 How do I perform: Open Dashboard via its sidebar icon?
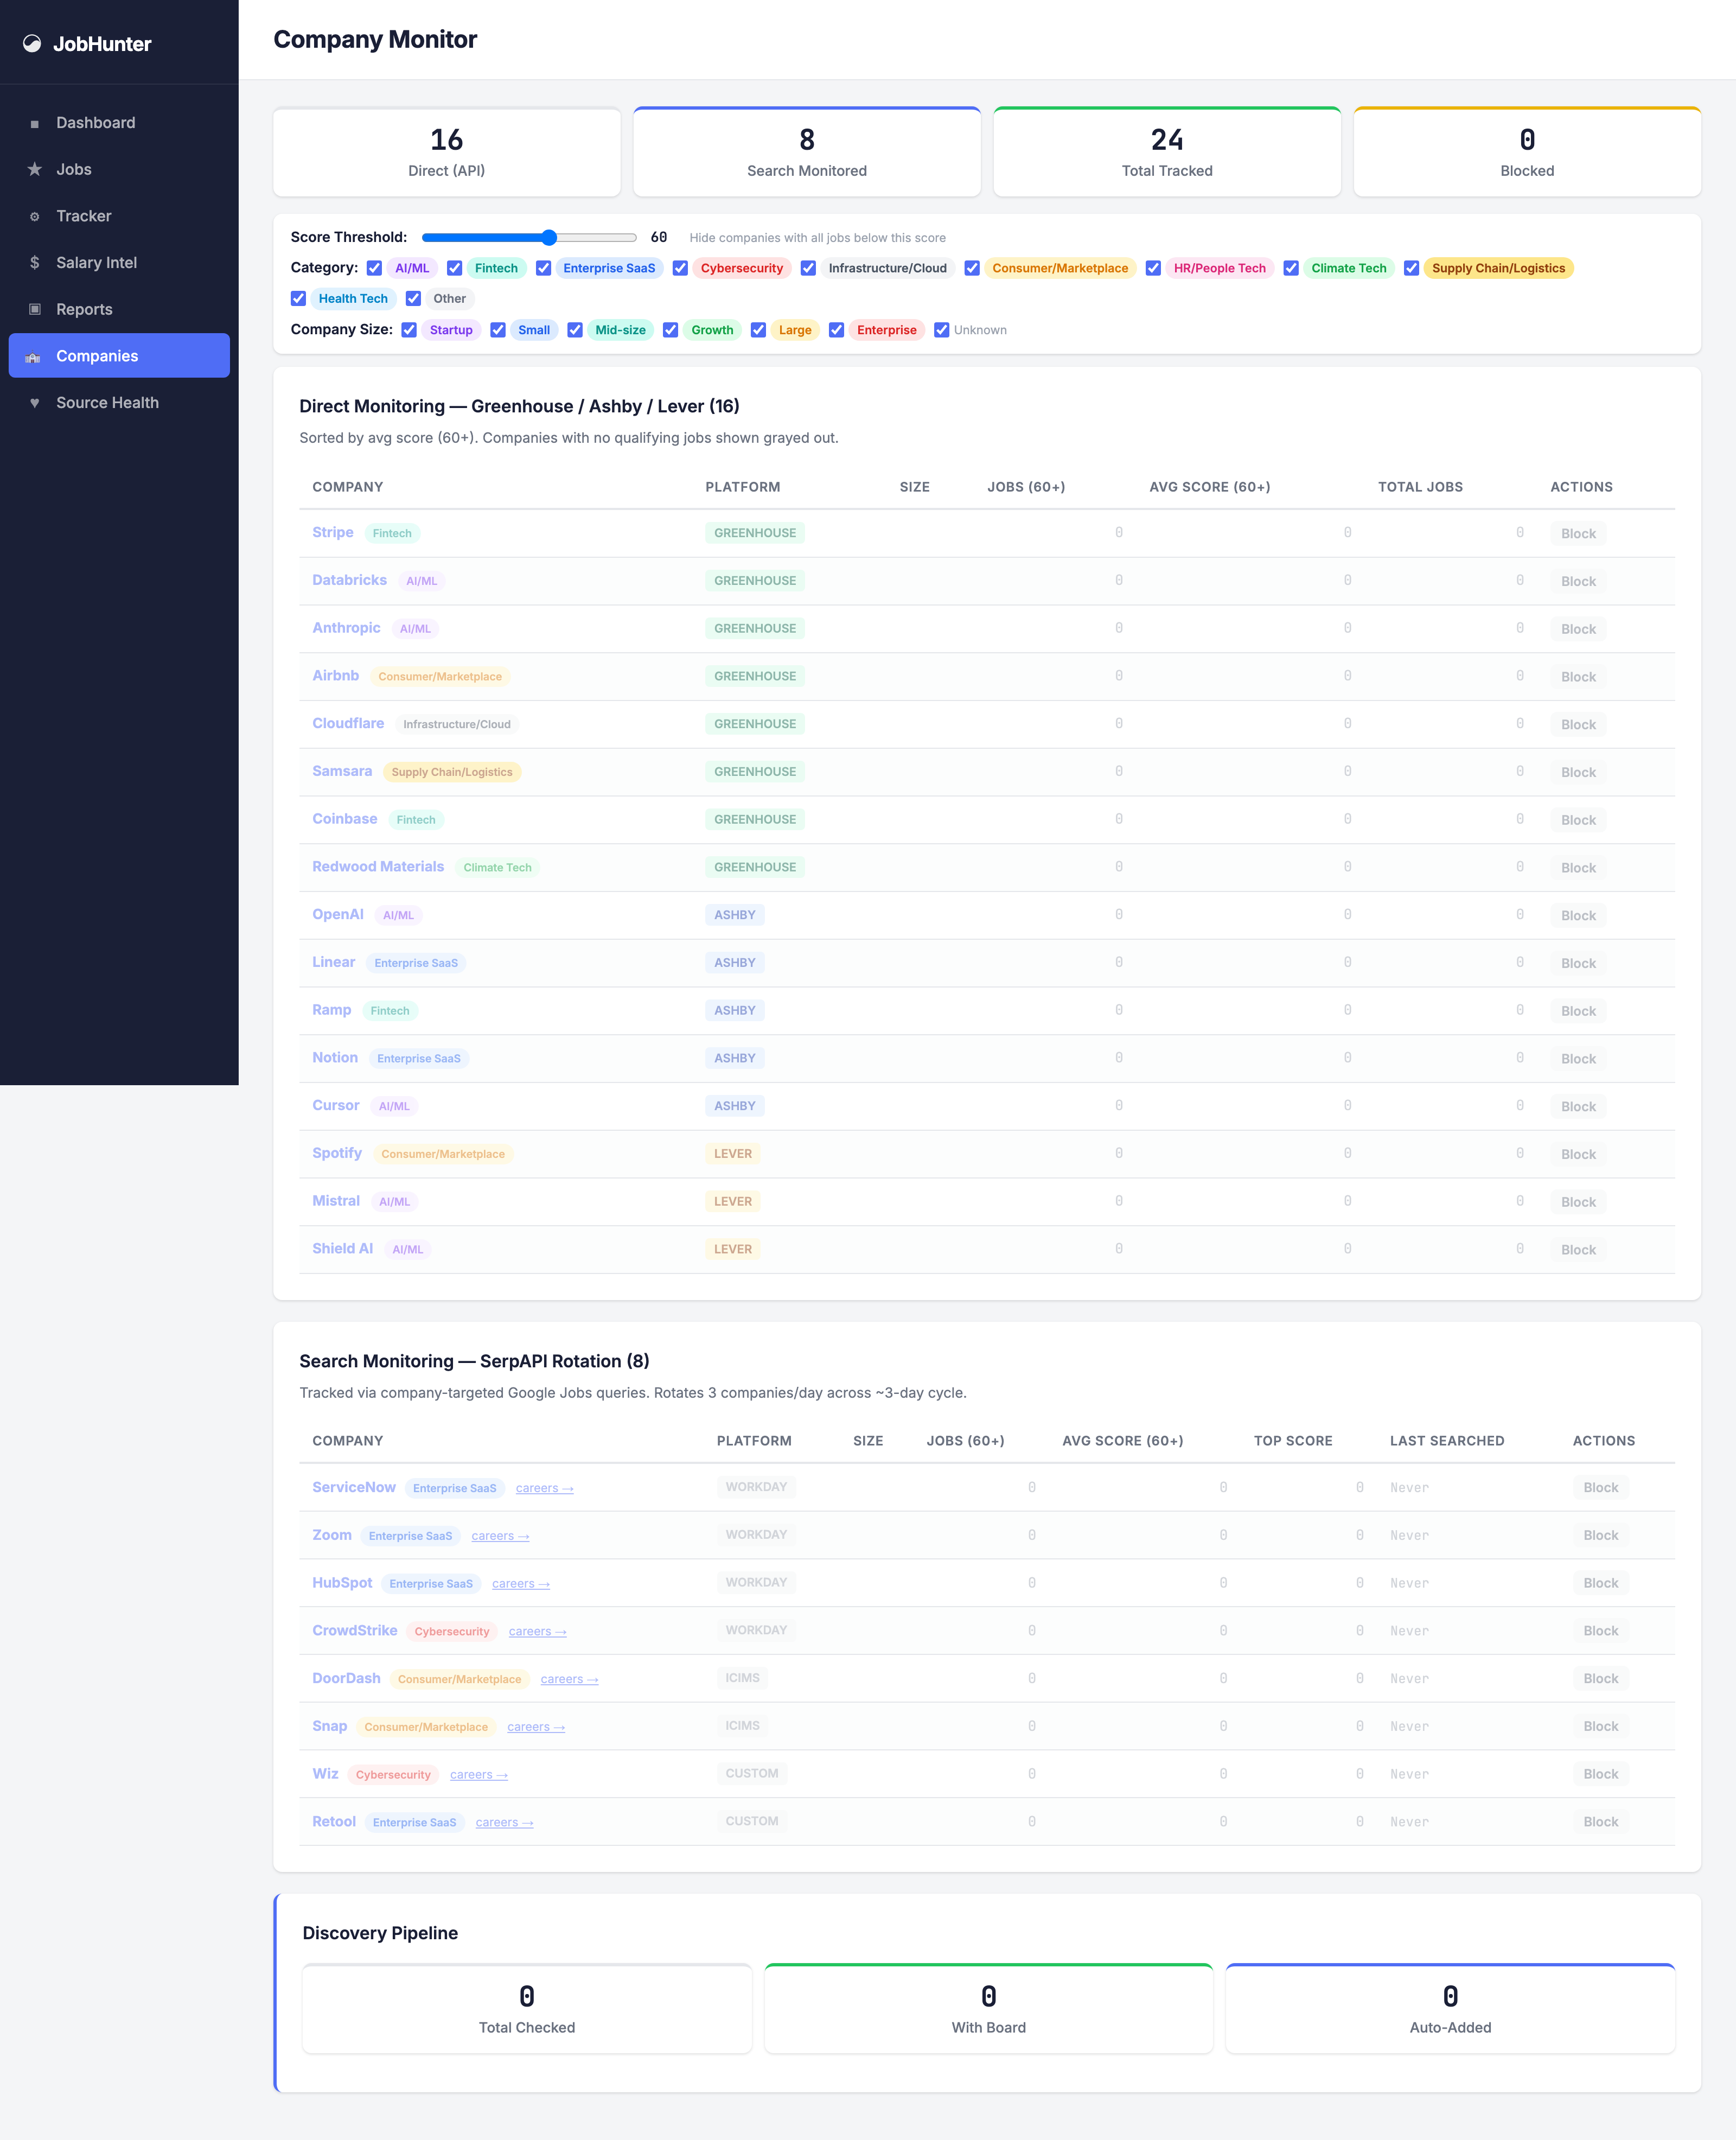click(35, 123)
